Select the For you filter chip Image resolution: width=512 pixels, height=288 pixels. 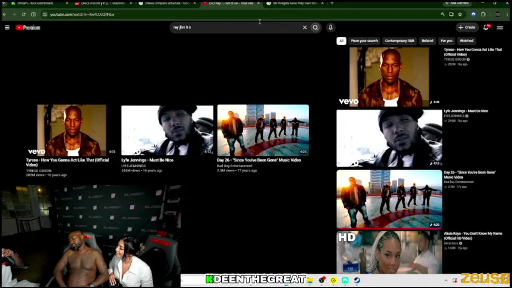(x=446, y=41)
